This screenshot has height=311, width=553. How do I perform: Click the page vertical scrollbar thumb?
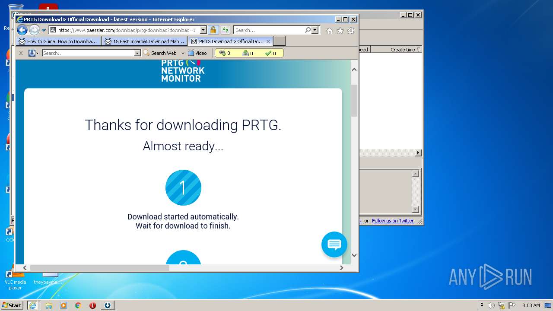tap(354, 101)
